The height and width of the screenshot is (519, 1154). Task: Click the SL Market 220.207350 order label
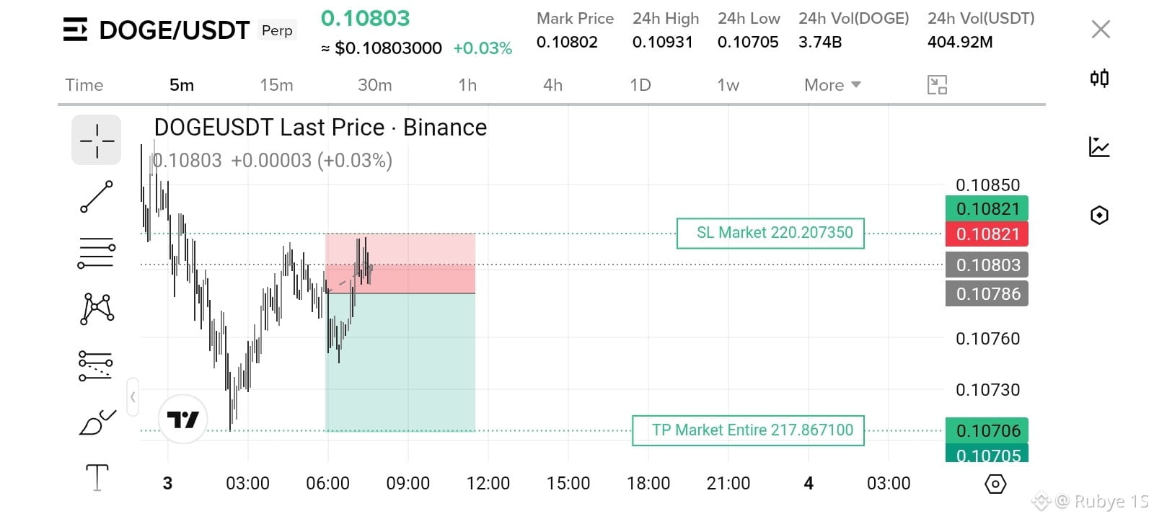[x=770, y=233]
